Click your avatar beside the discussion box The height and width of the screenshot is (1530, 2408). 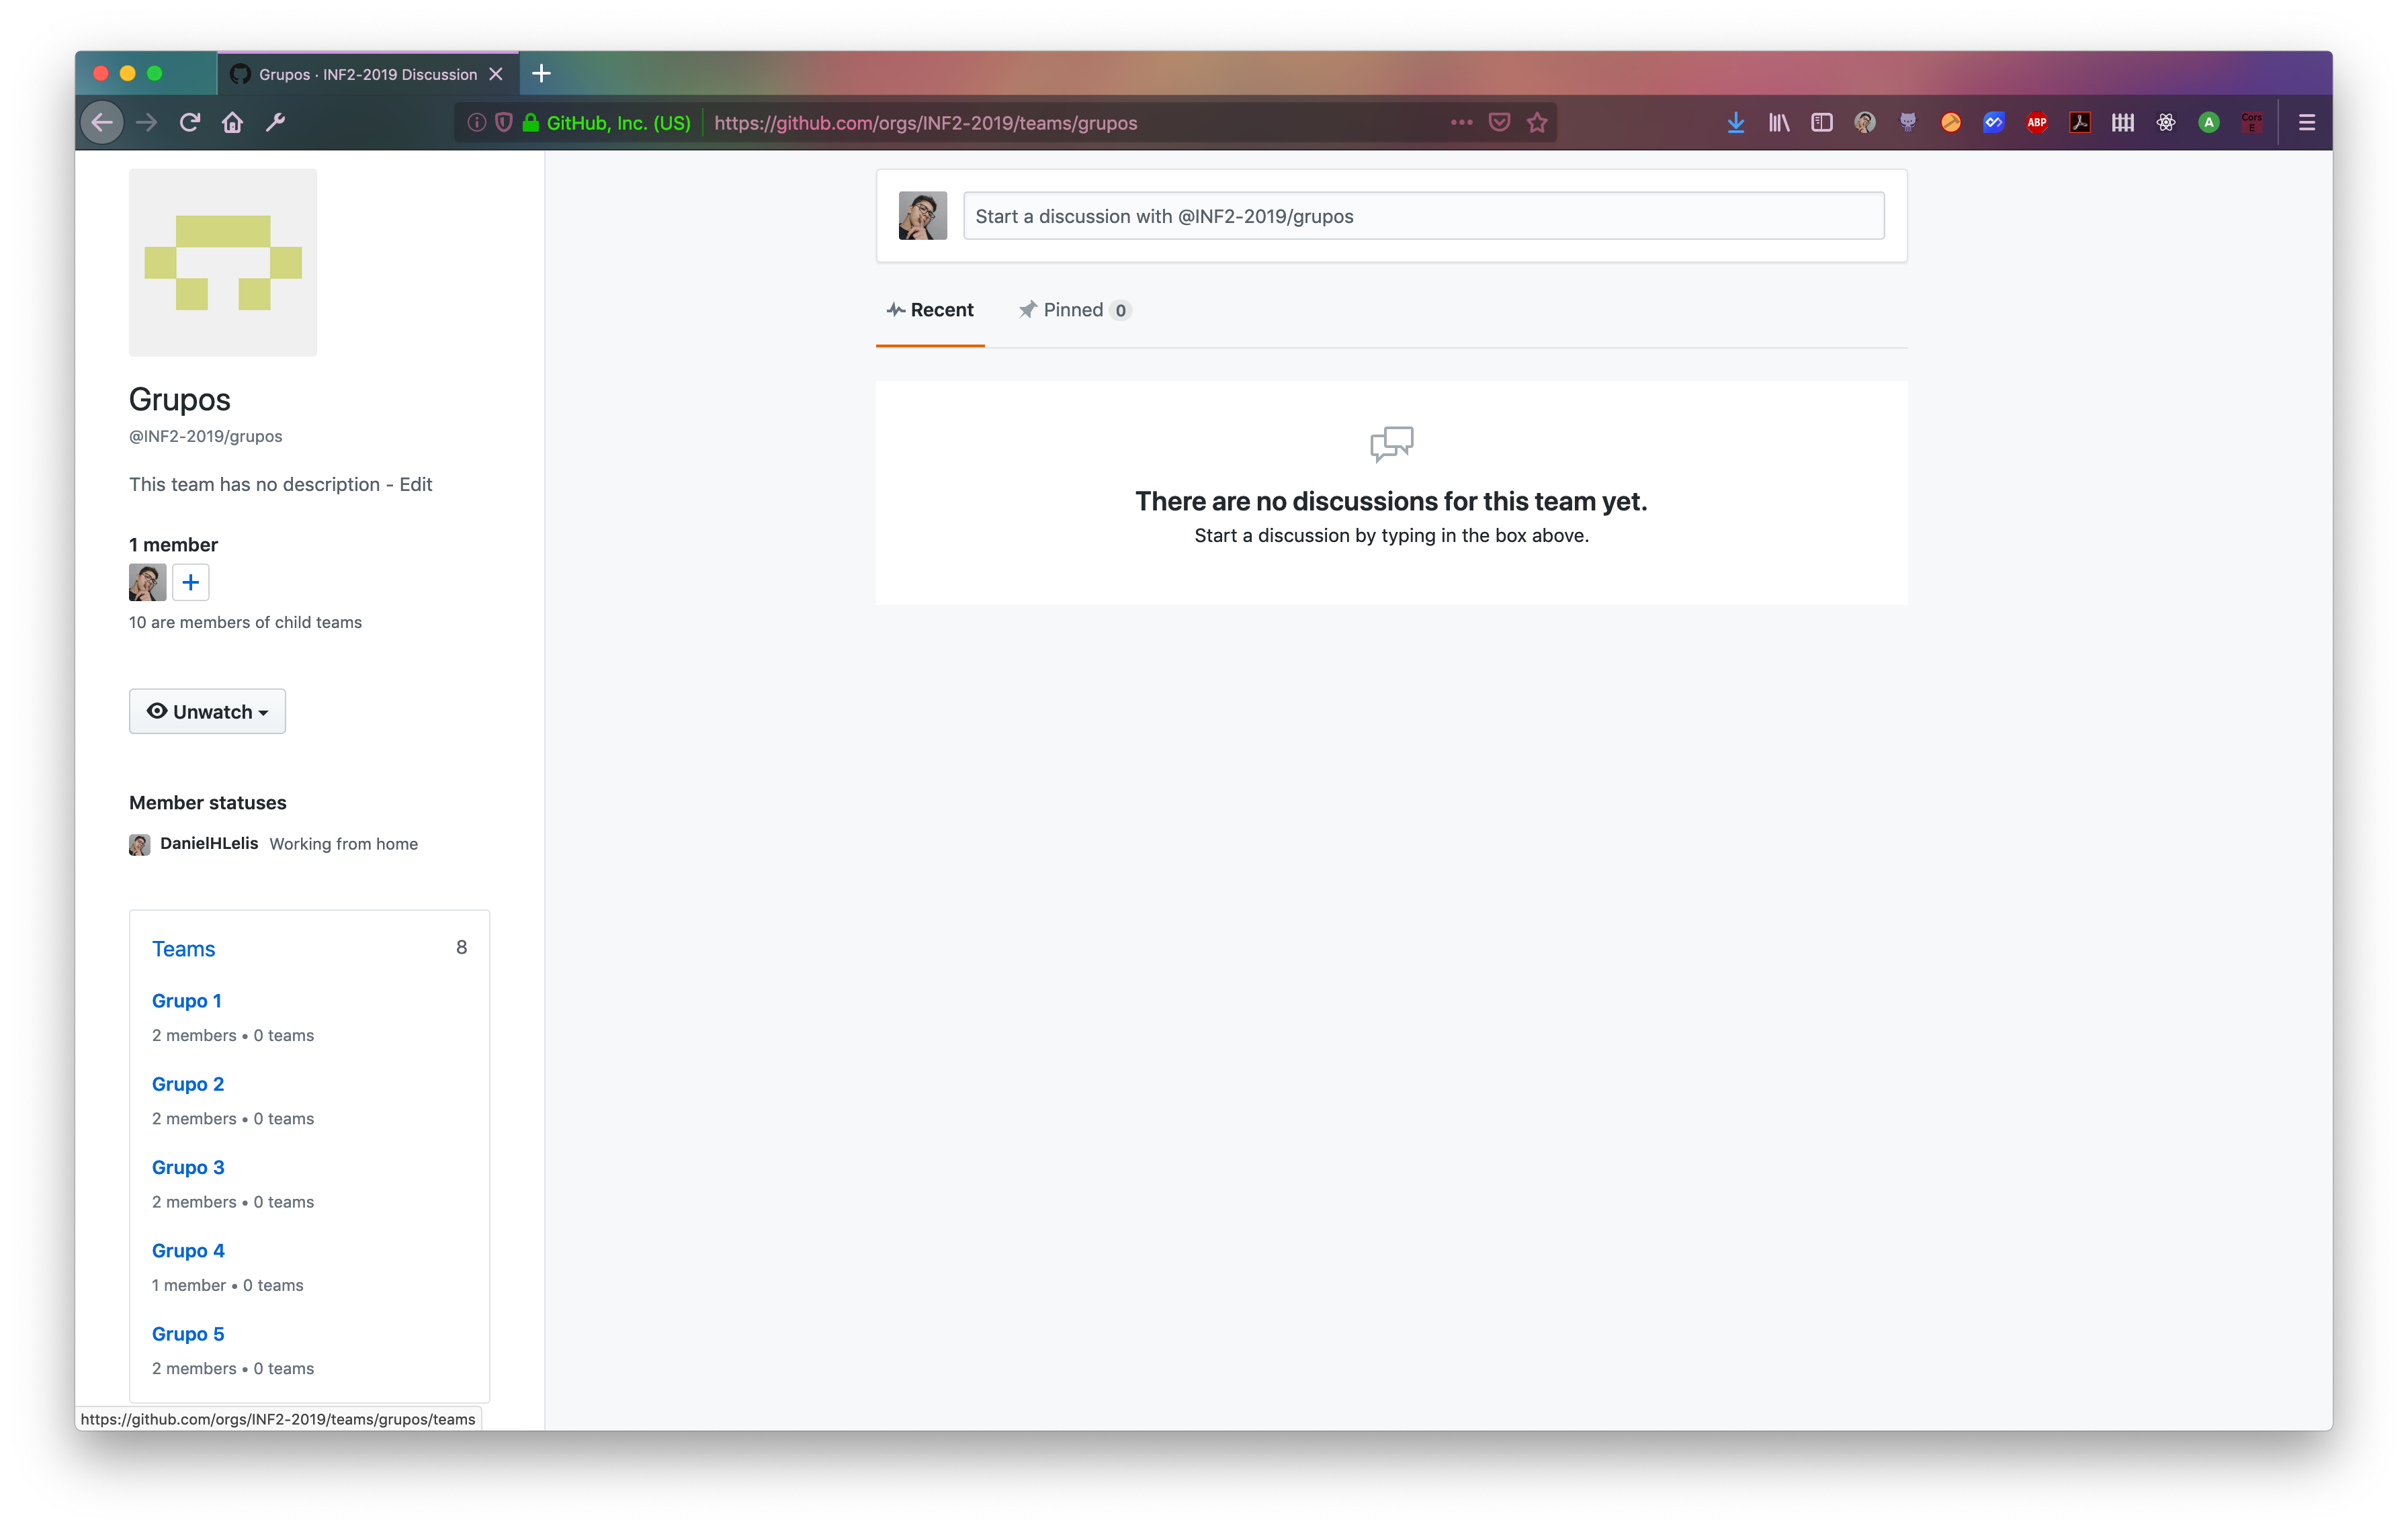pos(922,216)
